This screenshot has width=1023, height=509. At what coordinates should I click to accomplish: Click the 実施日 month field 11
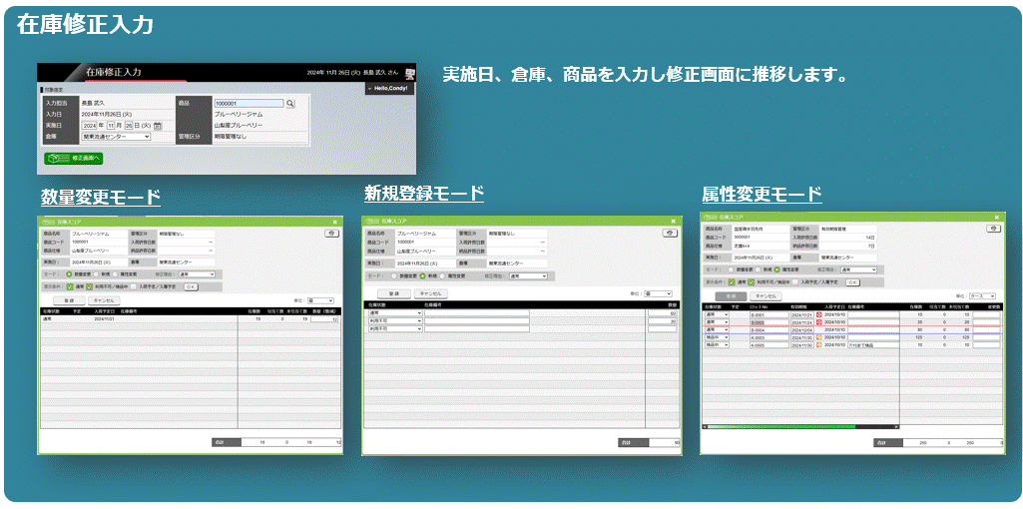pos(111,126)
